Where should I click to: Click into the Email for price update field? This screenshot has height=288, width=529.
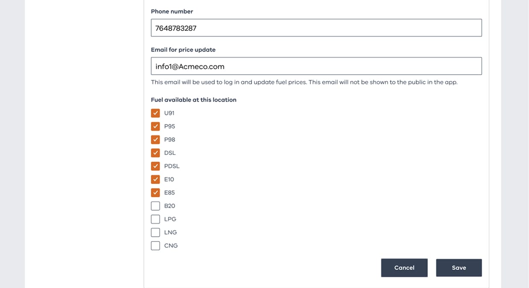[316, 67]
